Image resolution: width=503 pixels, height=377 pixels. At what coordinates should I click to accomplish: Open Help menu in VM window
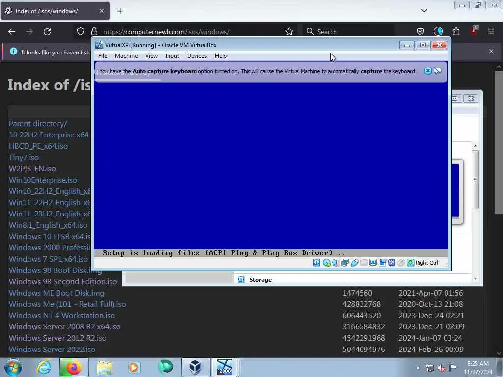click(x=221, y=56)
